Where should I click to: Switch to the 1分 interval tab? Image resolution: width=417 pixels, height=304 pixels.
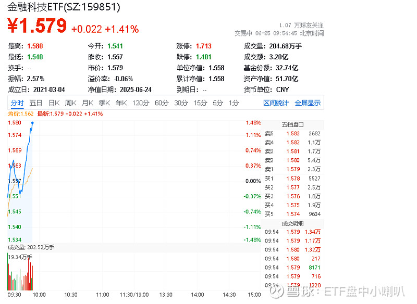[234, 103]
